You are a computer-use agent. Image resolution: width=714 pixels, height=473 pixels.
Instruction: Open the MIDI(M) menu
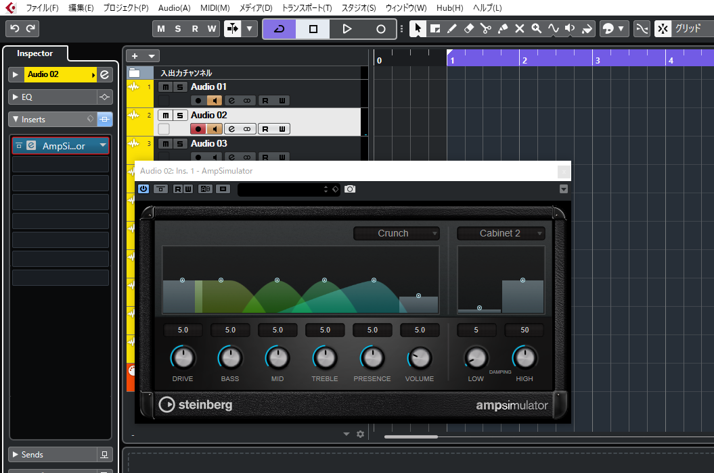(x=215, y=7)
